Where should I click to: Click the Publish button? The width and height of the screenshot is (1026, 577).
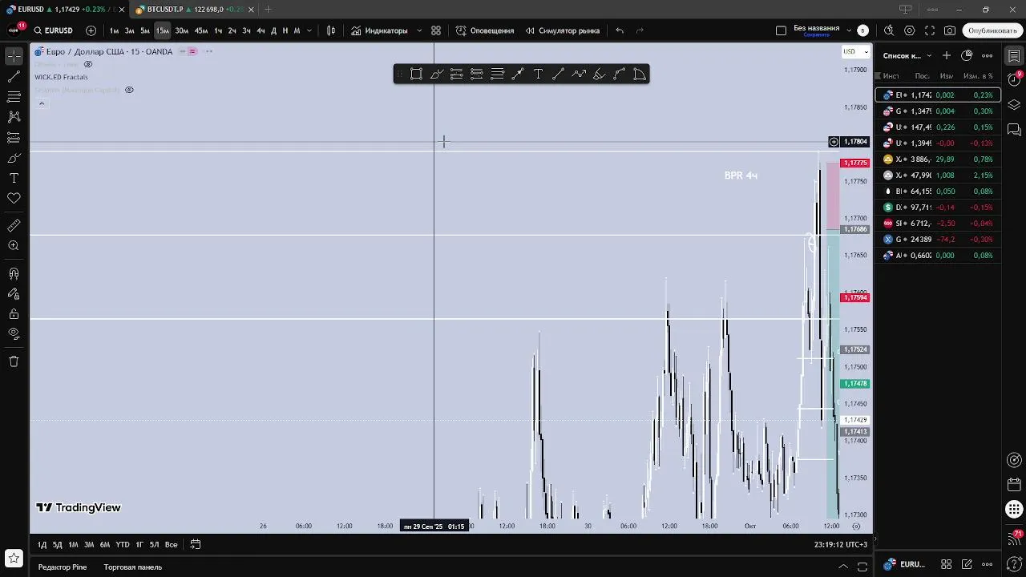992,30
